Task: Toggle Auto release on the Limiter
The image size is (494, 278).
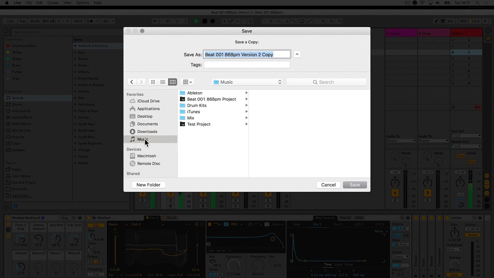Action: (x=455, y=275)
